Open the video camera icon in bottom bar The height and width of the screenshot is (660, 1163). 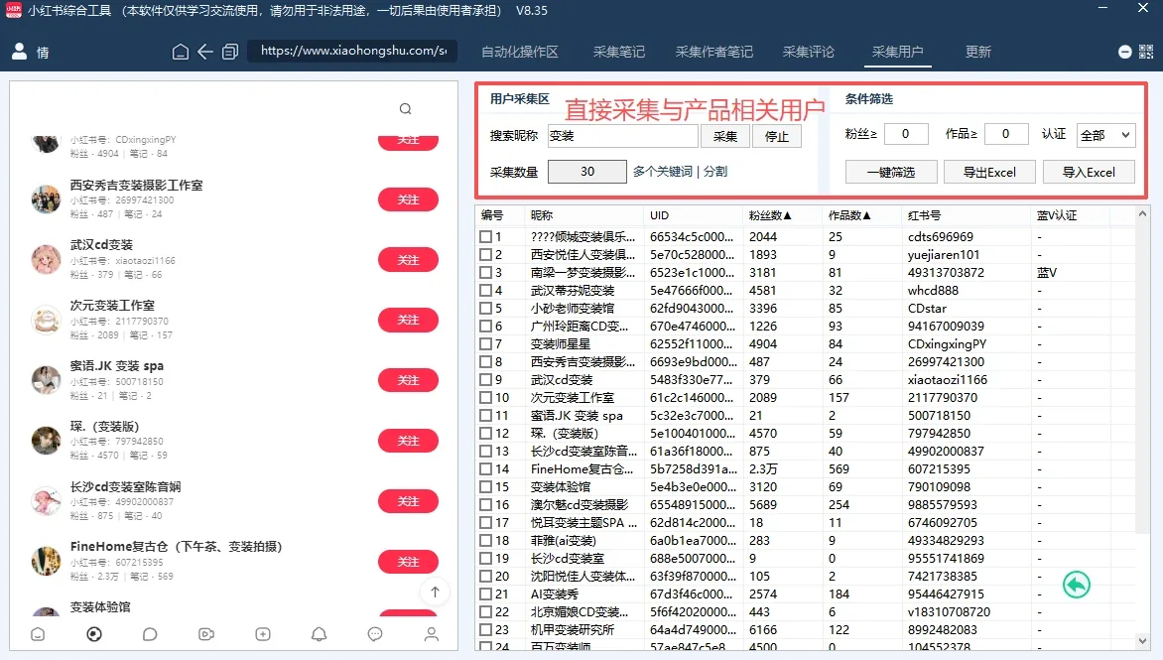tap(206, 634)
